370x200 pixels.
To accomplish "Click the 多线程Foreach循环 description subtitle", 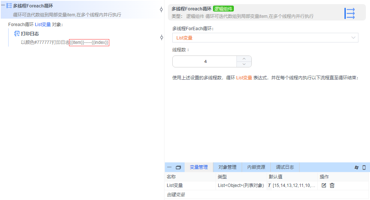I will pyautogui.click(x=67, y=15).
